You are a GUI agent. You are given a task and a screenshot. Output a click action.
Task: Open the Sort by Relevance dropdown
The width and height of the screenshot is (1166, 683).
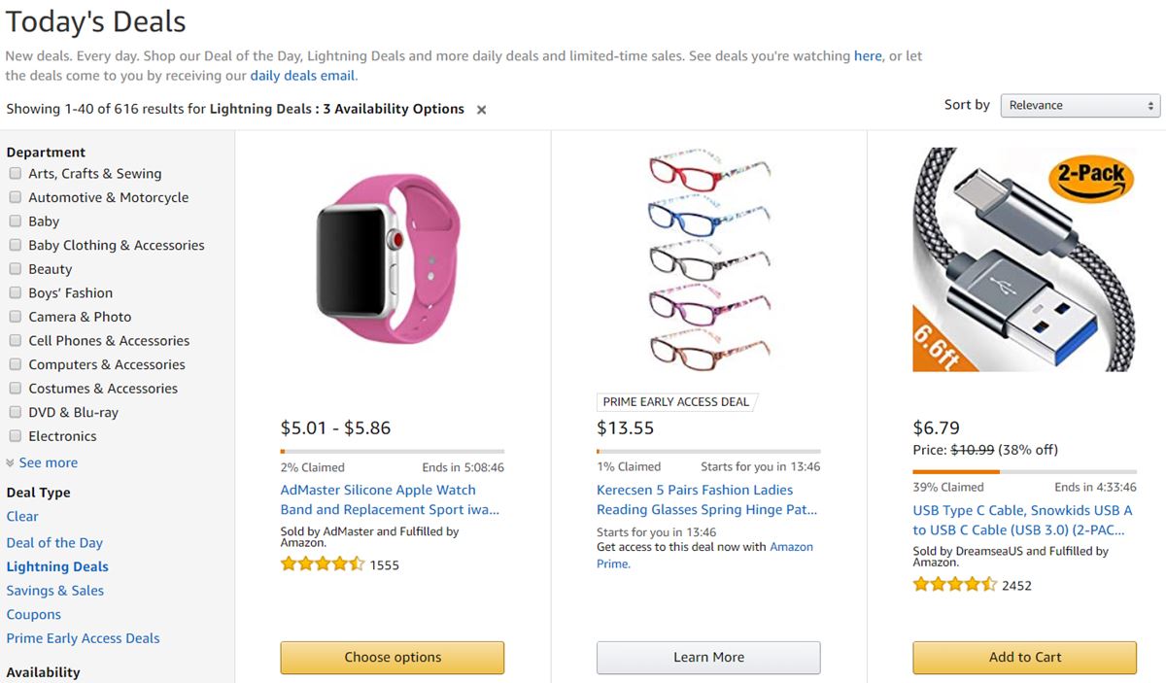point(1080,105)
